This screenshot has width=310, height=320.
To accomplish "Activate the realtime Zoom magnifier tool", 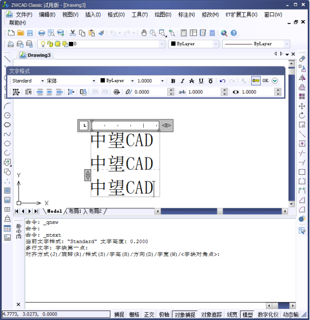I will point(153,33).
